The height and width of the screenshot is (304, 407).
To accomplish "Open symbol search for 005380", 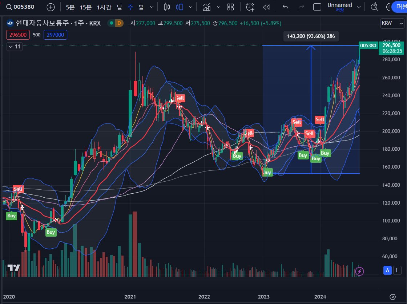I will tap(20, 7).
